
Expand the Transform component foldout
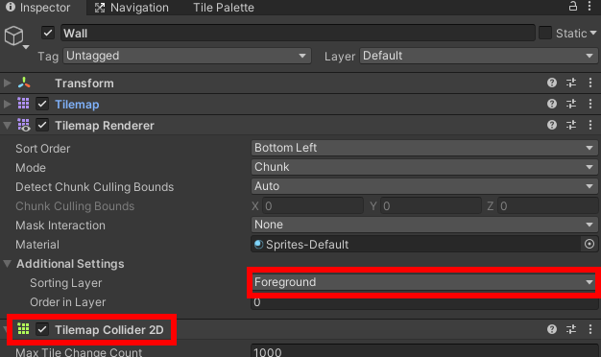pyautogui.click(x=7, y=83)
